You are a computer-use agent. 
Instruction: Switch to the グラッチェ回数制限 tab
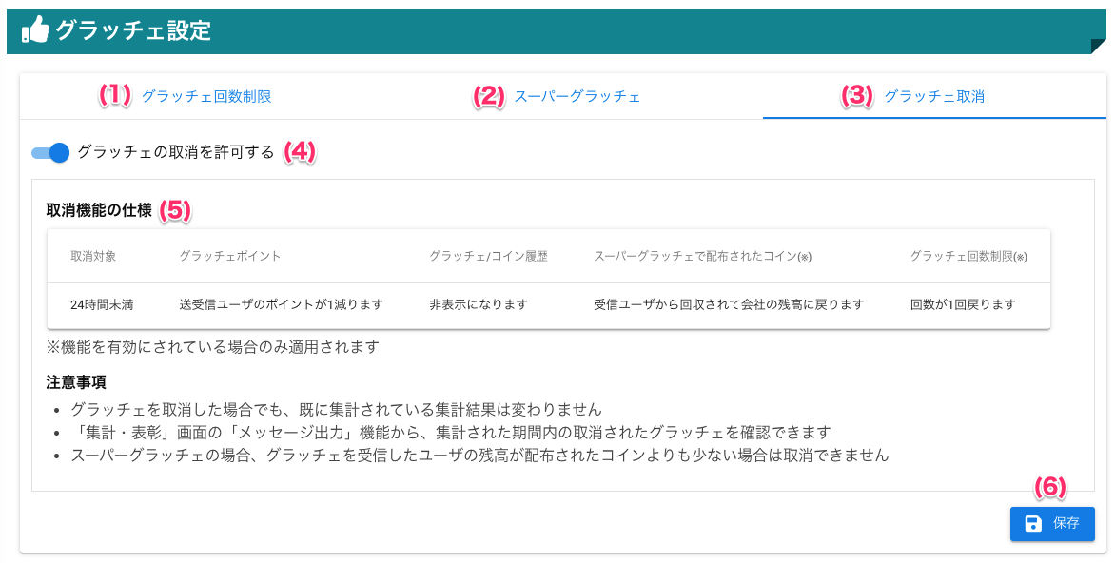pyautogui.click(x=206, y=97)
